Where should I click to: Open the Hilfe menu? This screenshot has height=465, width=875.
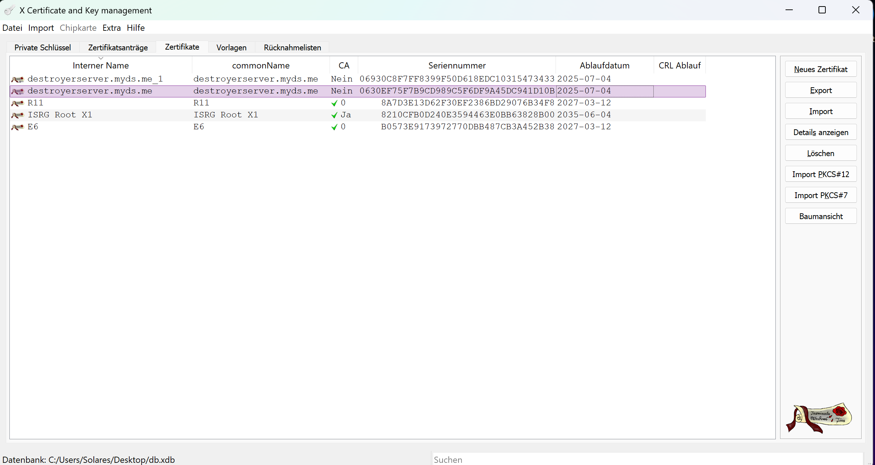click(136, 28)
